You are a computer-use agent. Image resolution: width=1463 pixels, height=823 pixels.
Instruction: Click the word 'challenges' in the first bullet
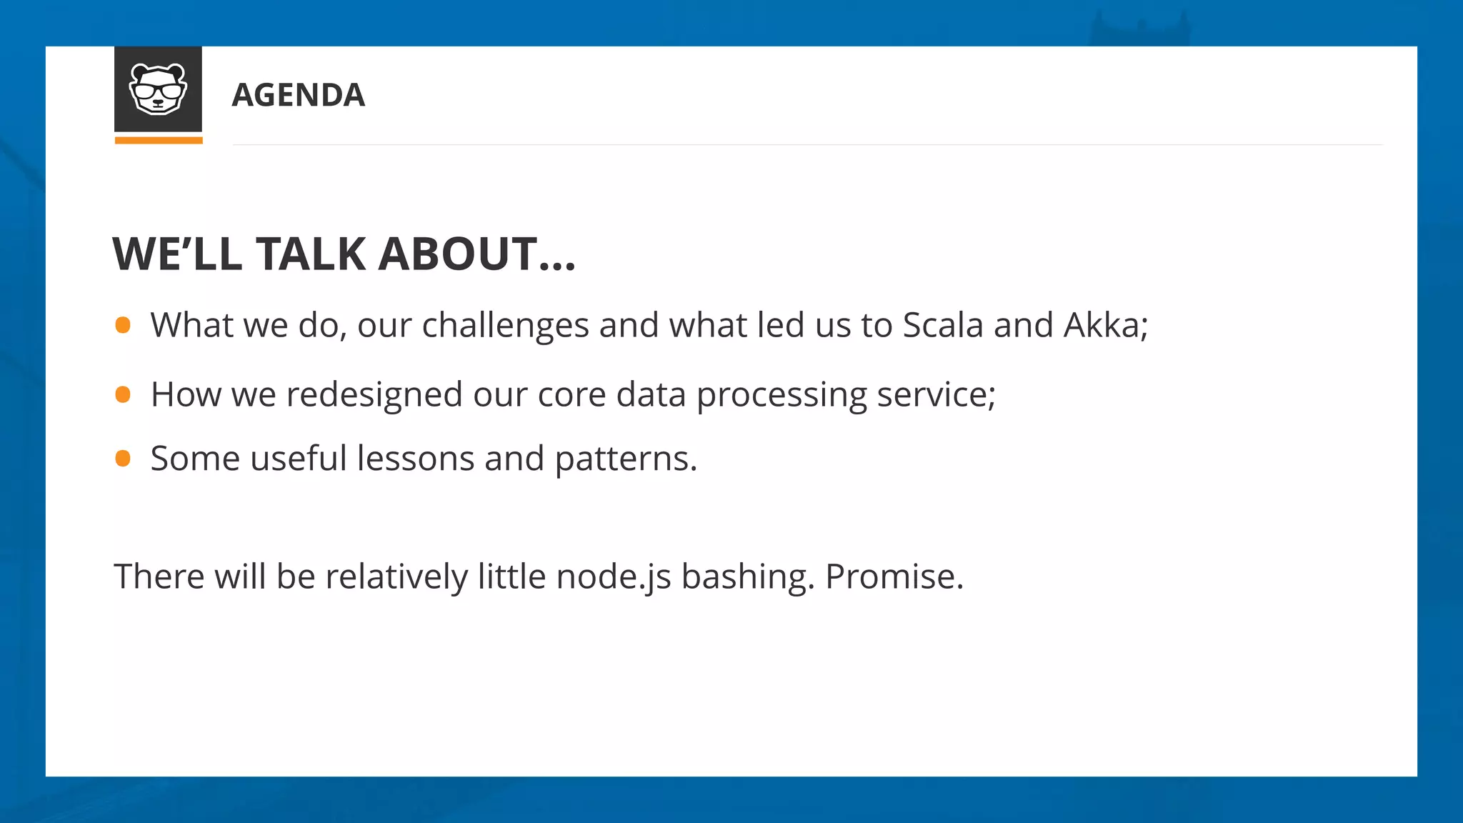coord(505,326)
